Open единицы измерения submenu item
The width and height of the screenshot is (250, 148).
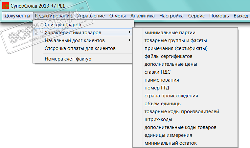point(168,135)
